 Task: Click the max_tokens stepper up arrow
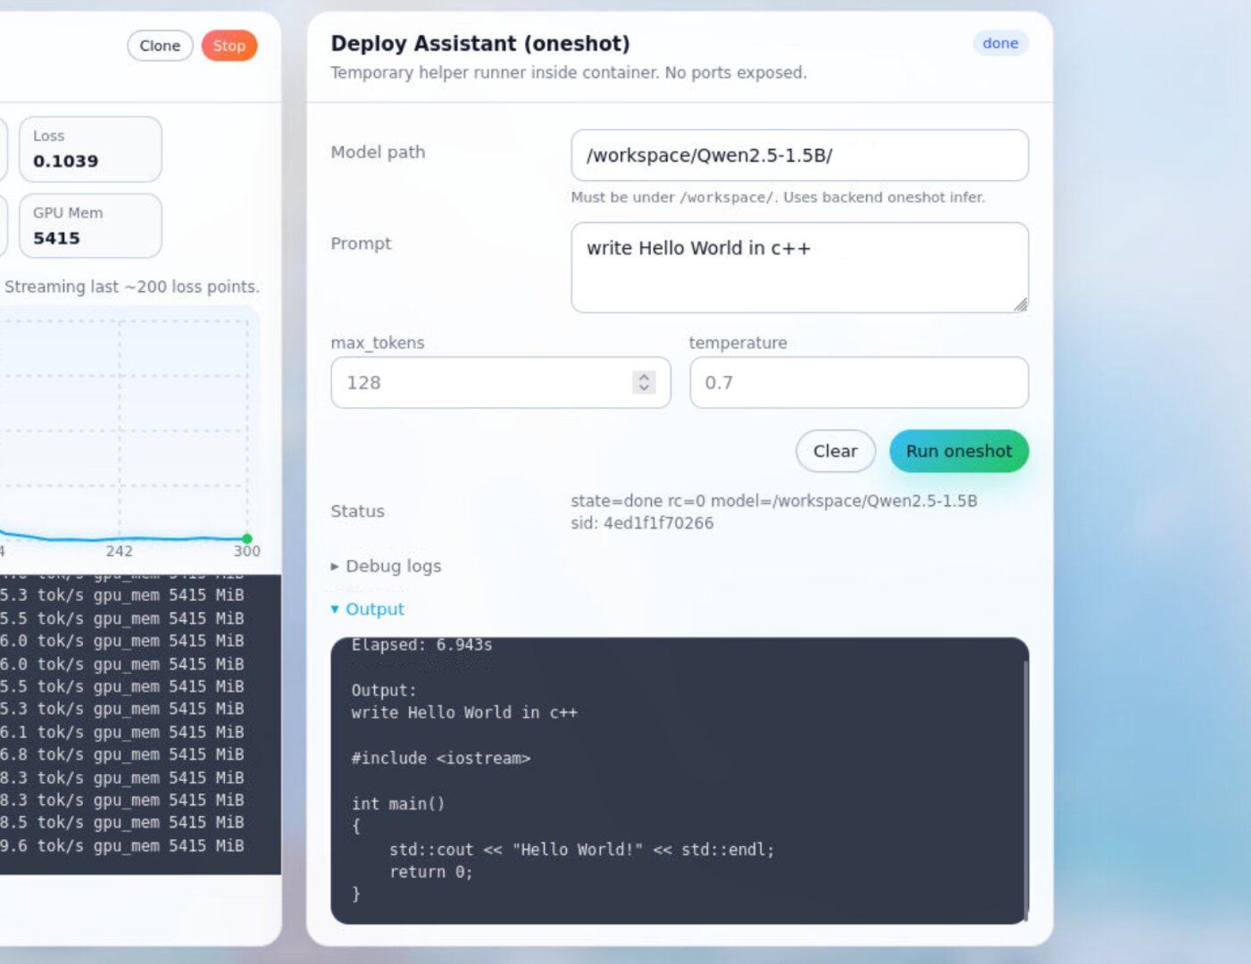[643, 377]
